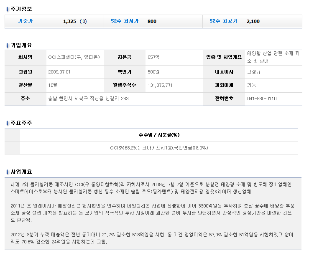
Task: Select founding date 2009.07.01
Action: (59, 72)
